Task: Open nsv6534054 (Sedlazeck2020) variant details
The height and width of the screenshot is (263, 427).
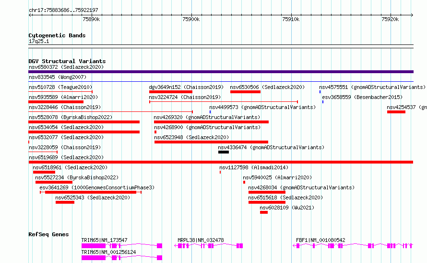Action: pos(66,127)
